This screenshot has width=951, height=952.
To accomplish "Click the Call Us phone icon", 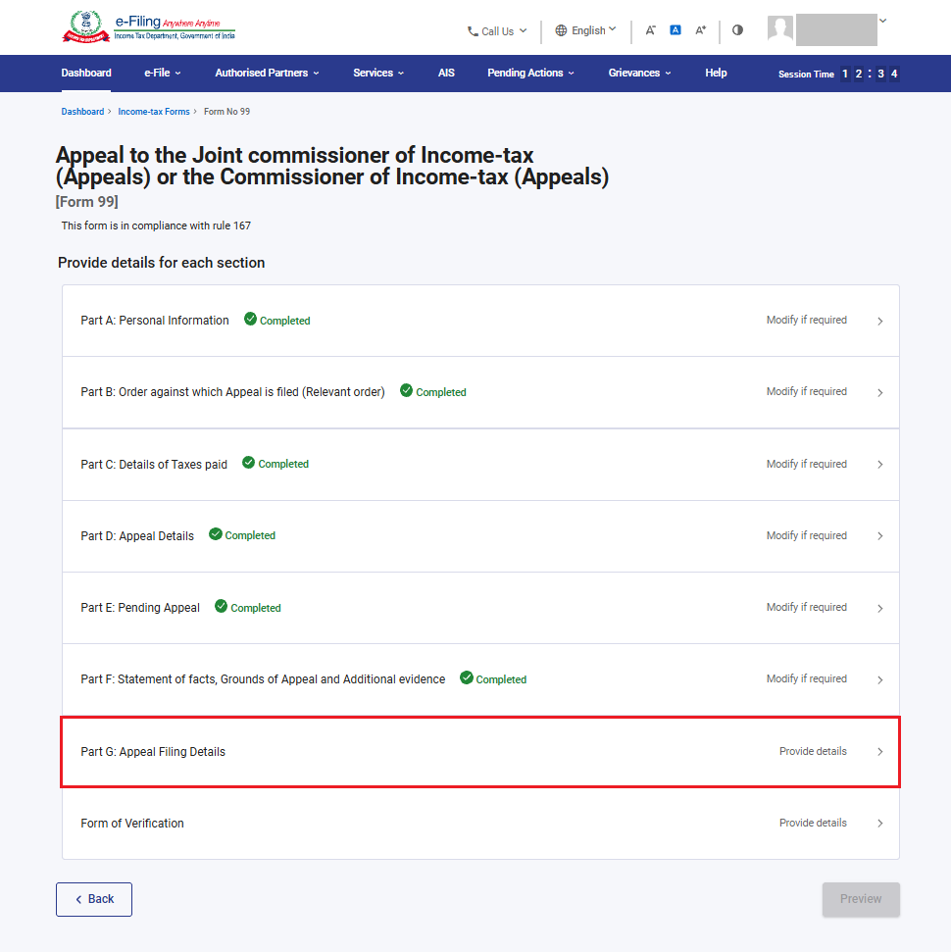I will [473, 31].
